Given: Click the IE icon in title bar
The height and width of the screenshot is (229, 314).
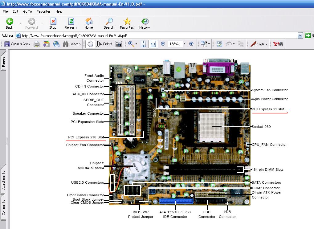Looking at the screenshot, I should coord(3,4).
